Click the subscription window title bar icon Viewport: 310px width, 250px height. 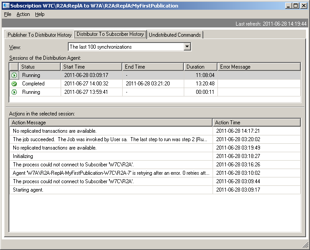pos(6,5)
